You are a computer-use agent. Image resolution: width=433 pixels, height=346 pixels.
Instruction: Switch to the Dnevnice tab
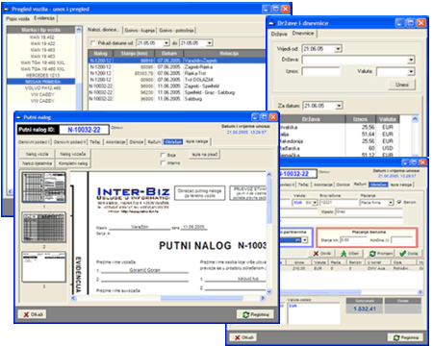pyautogui.click(x=303, y=34)
